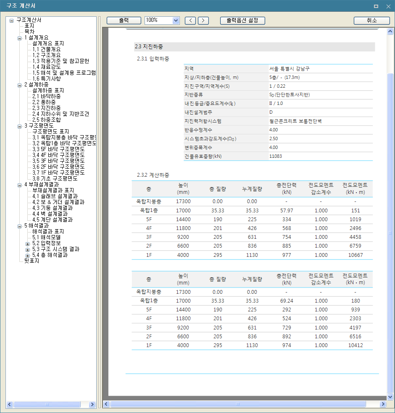Open the 100% zoom dropdown

(x=176, y=21)
